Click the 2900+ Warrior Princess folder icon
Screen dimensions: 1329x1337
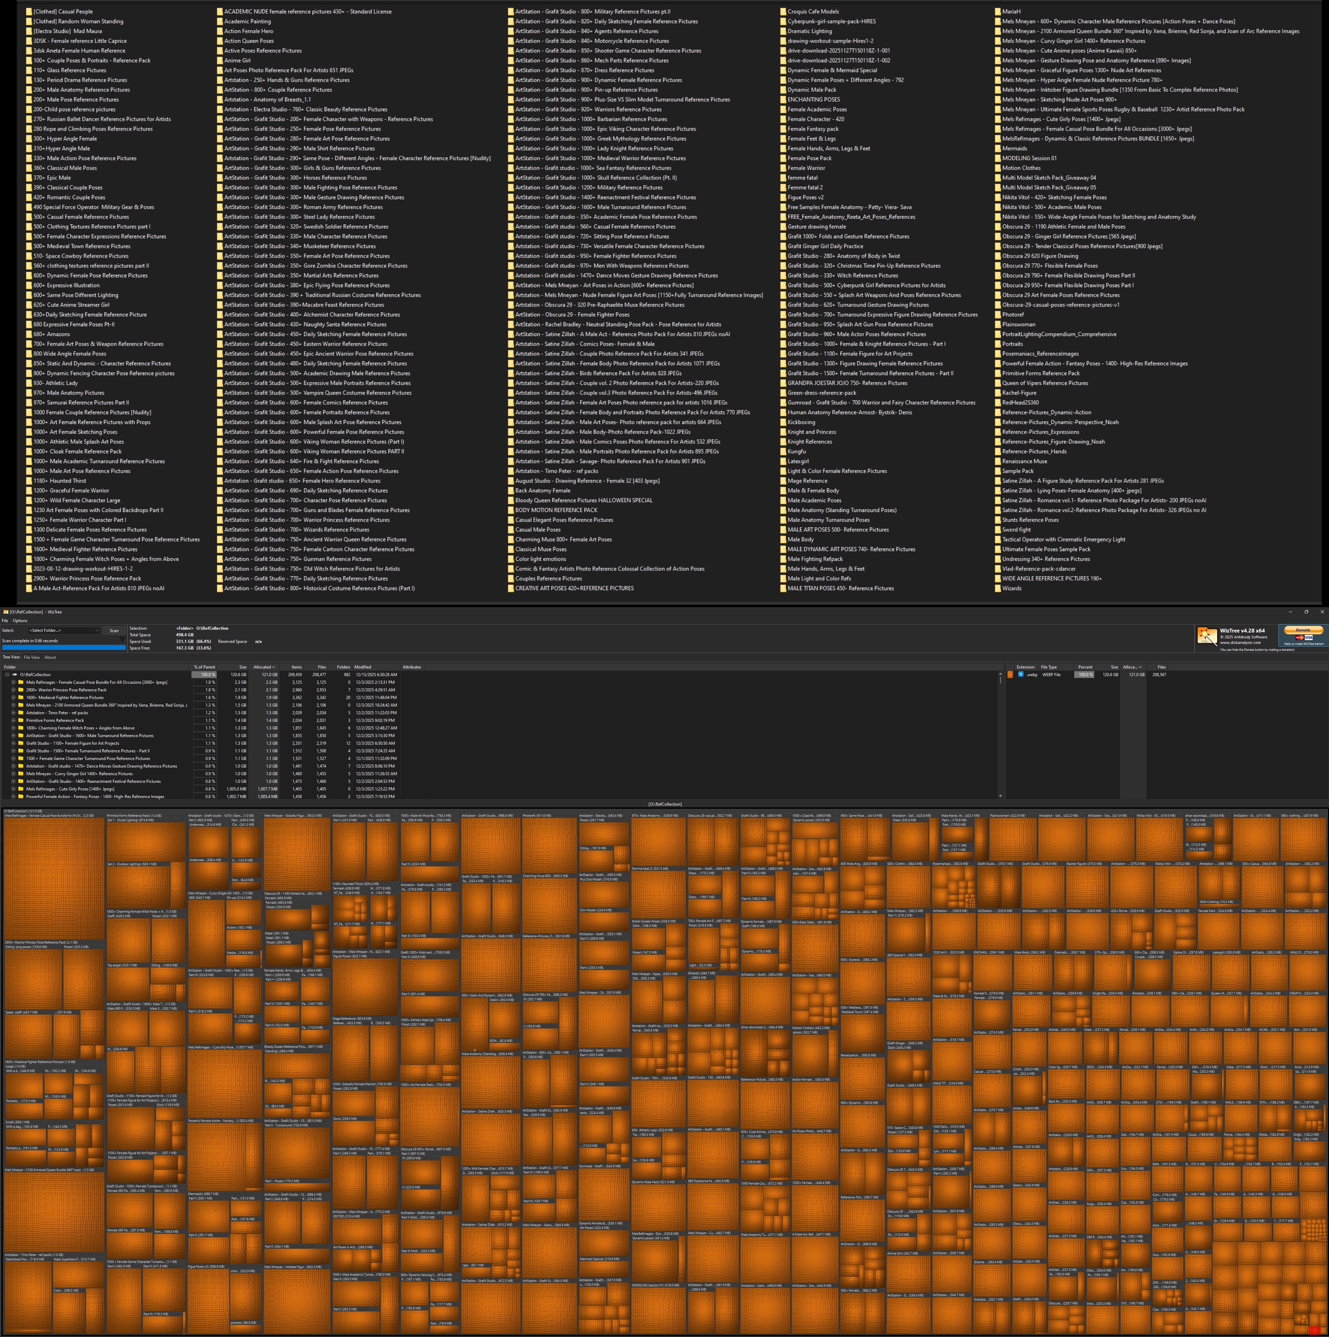21,690
